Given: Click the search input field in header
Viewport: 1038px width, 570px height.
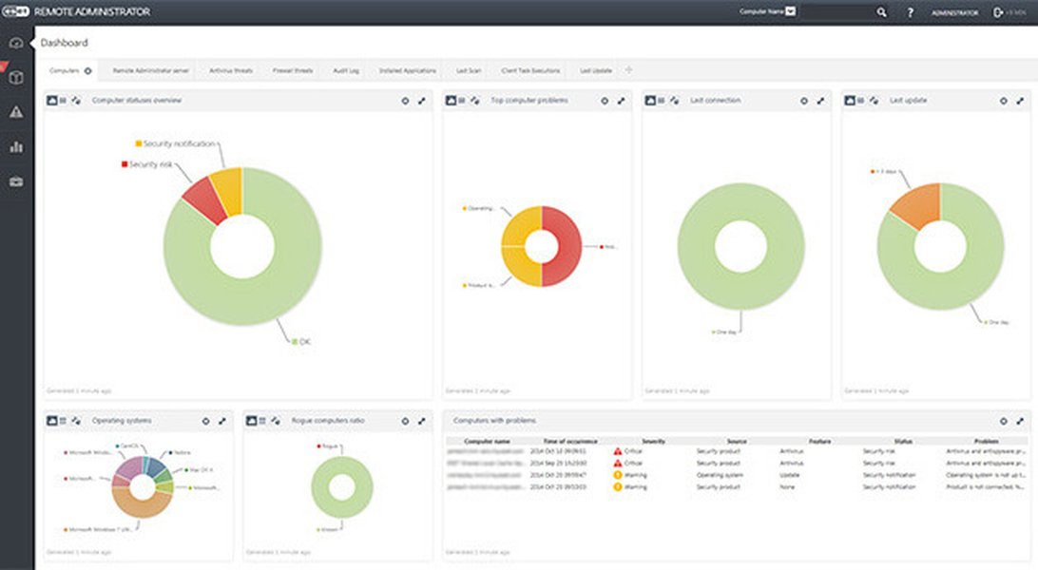Looking at the screenshot, I should pos(837,12).
